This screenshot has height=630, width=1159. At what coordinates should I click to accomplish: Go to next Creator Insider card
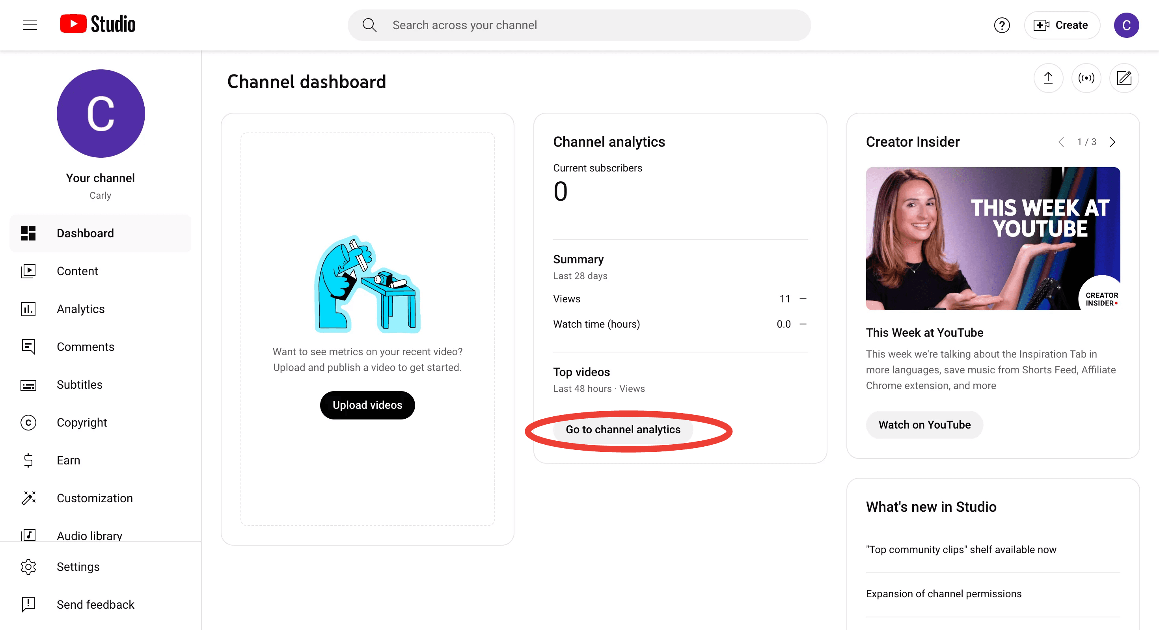click(1112, 142)
